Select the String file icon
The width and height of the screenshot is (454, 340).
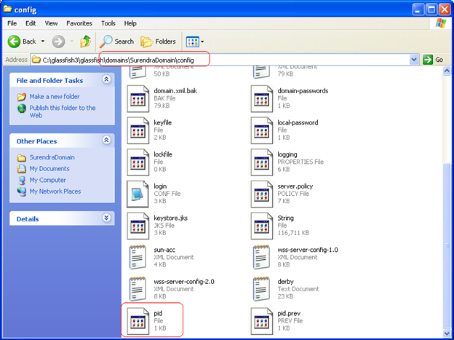pyautogui.click(x=262, y=226)
